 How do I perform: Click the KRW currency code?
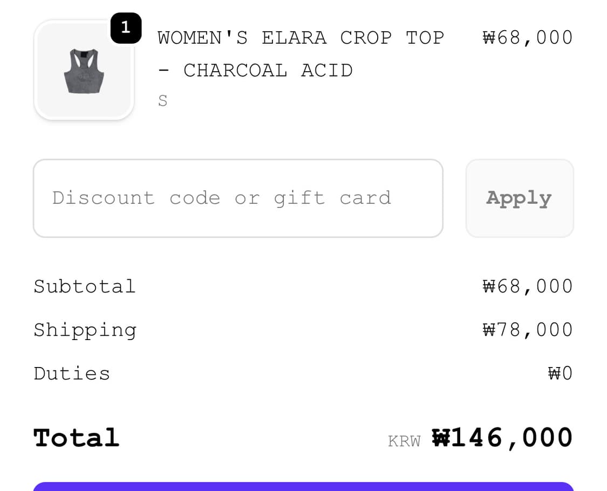(404, 441)
